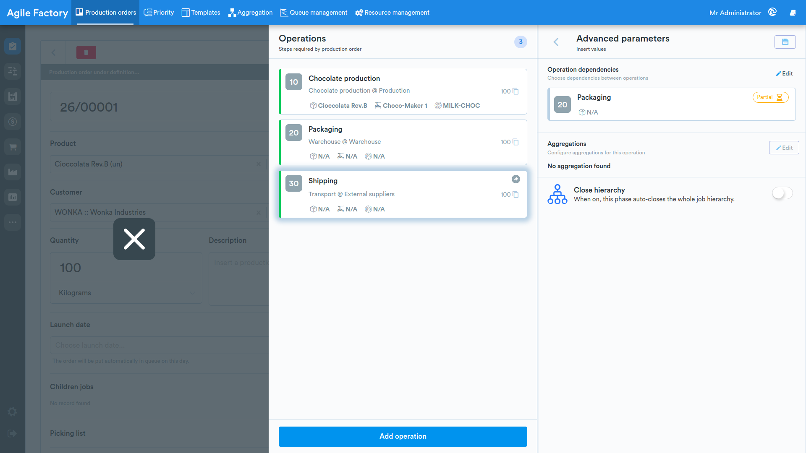The height and width of the screenshot is (453, 806).
Task: Switch to Queue management tab
Action: pos(314,13)
